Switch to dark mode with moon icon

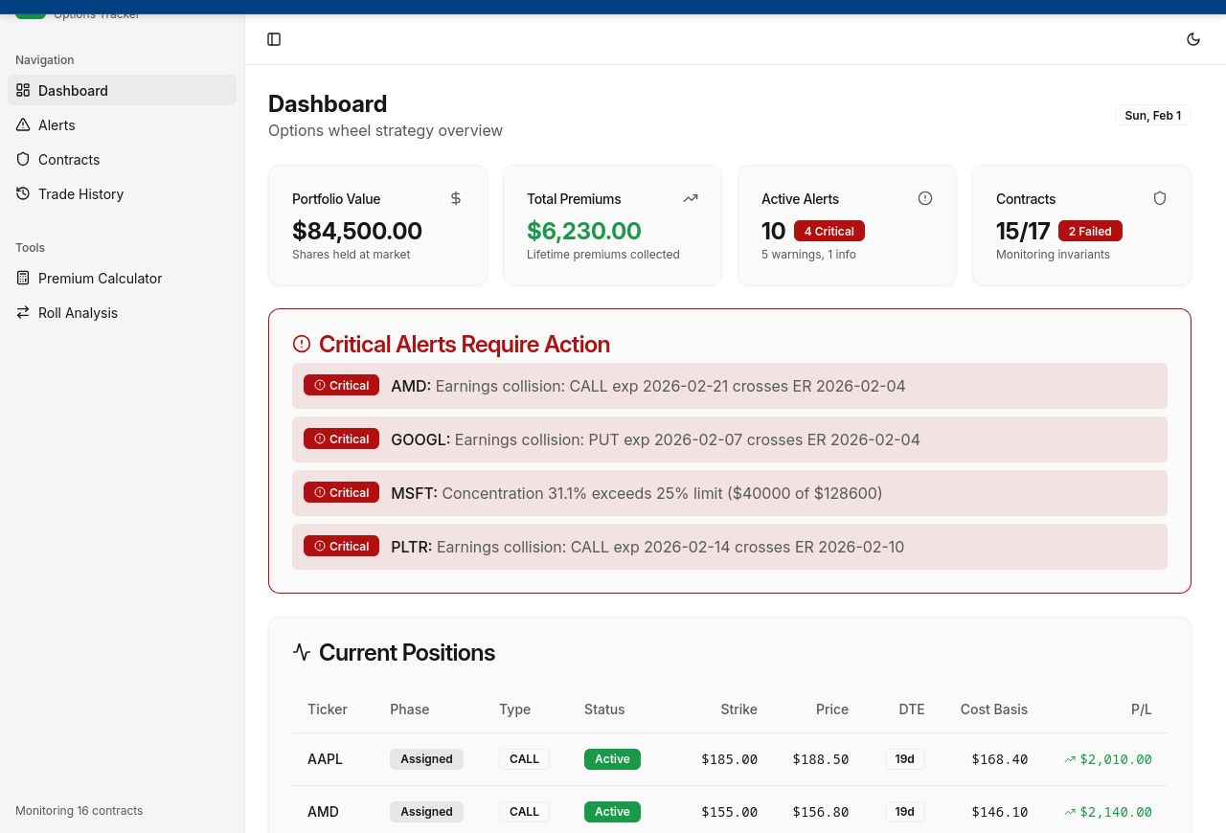pyautogui.click(x=1193, y=39)
